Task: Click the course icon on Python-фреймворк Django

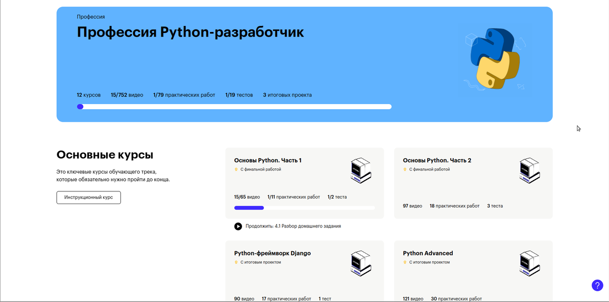Action: pyautogui.click(x=361, y=263)
